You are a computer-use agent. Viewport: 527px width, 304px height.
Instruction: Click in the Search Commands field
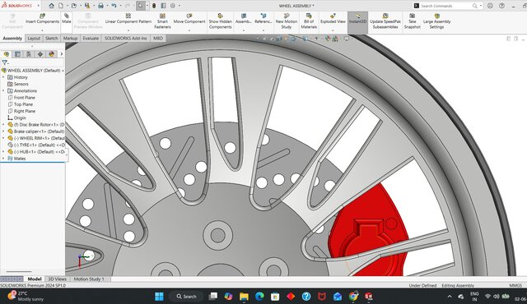point(445,6)
